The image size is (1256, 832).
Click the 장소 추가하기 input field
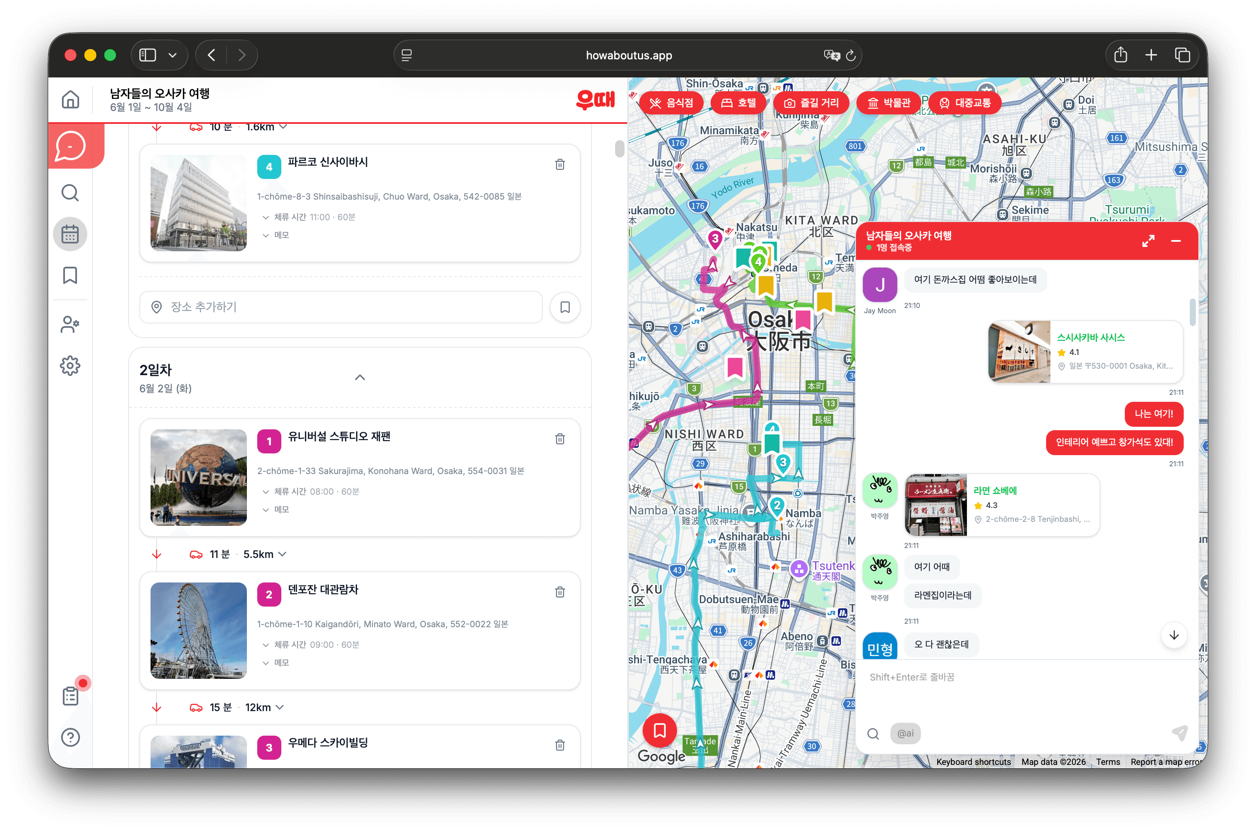coord(341,307)
